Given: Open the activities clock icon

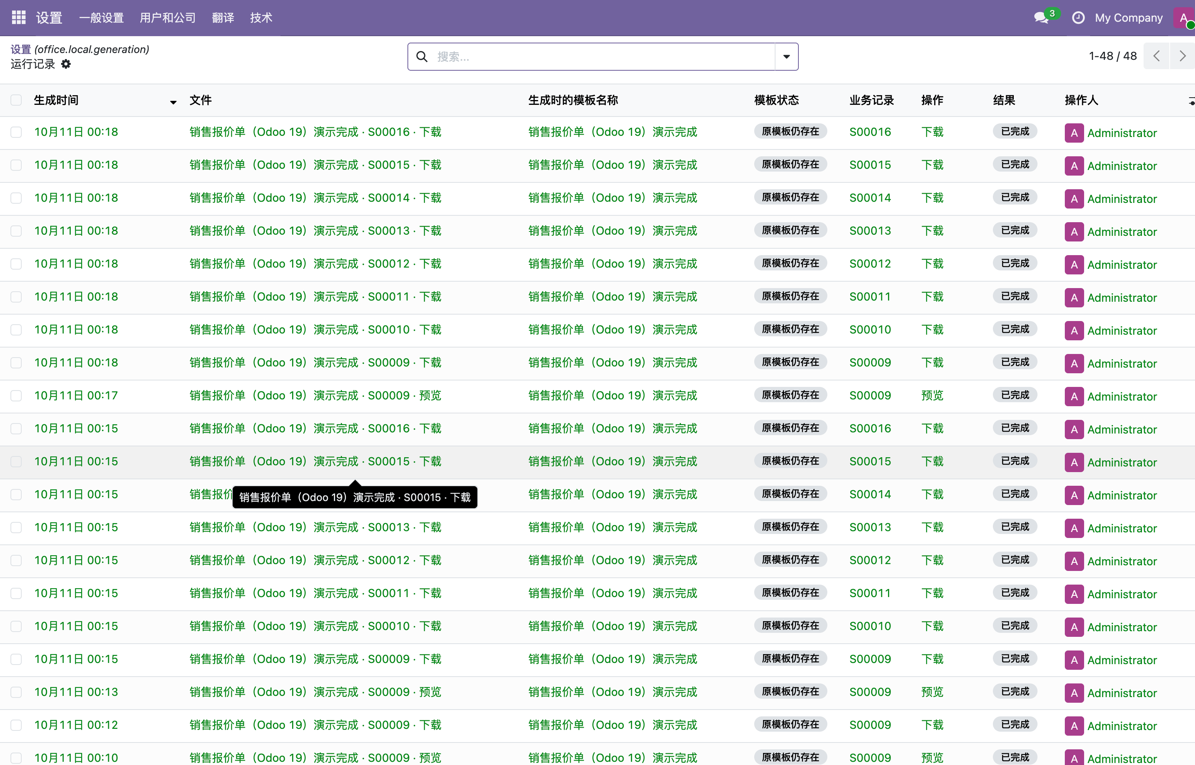Looking at the screenshot, I should pos(1078,17).
